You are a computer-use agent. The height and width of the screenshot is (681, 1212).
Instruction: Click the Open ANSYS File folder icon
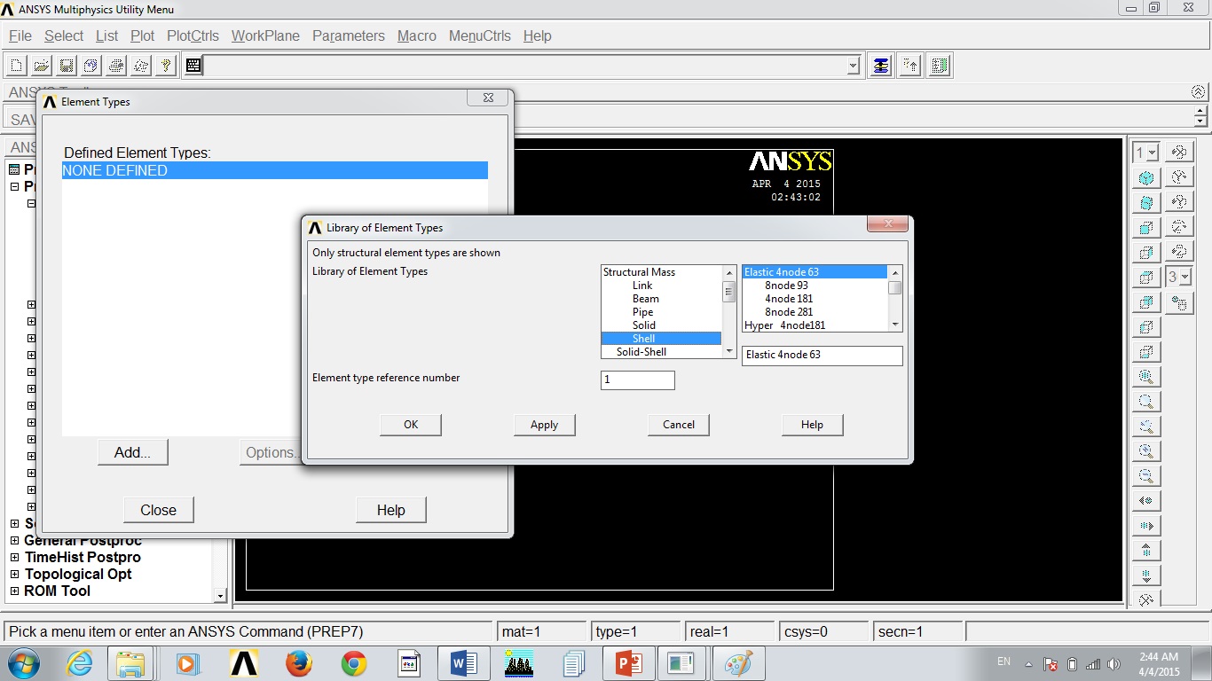41,66
